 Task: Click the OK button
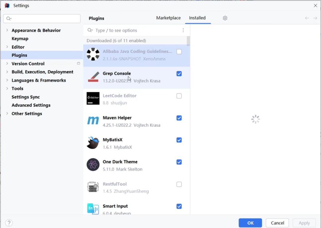tap(250, 223)
